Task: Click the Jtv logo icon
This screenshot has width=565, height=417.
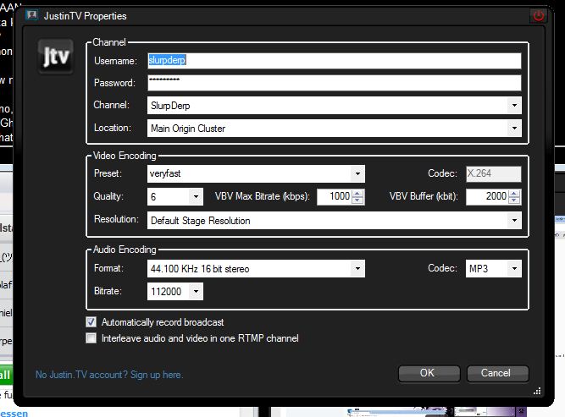Action: click(56, 57)
